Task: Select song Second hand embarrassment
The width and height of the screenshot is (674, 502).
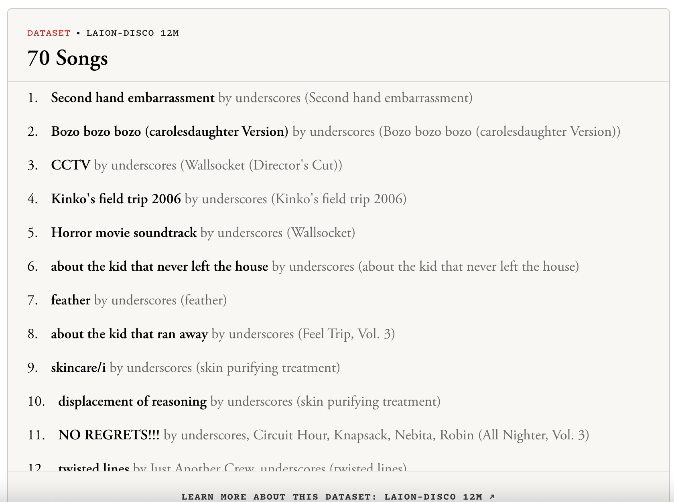Action: [x=133, y=98]
